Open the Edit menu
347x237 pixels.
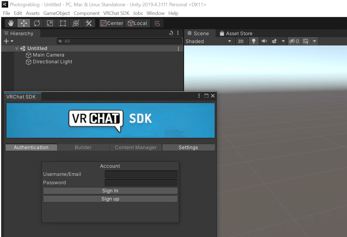click(x=18, y=13)
